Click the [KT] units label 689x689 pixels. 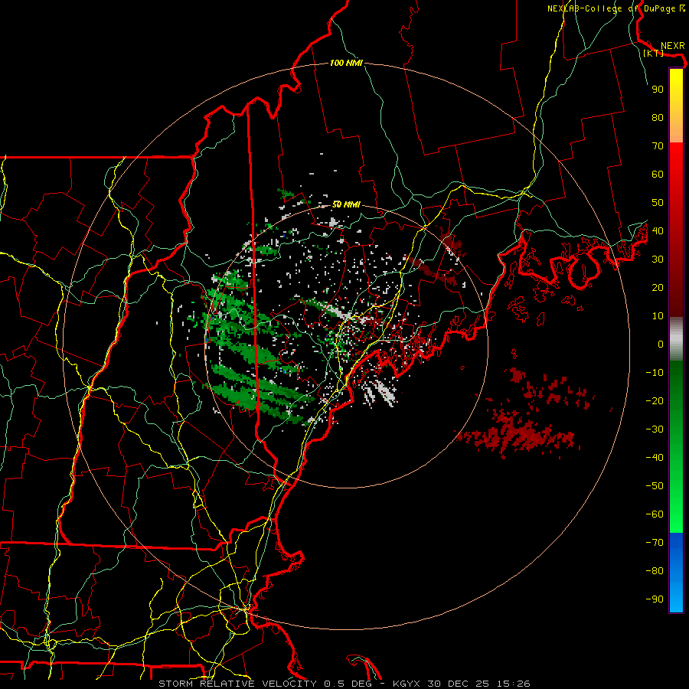[x=653, y=53]
